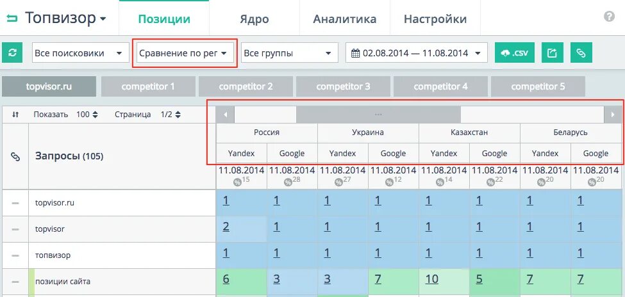
Task: Click the green back arrow beside Топвизор
Action: coord(12,19)
